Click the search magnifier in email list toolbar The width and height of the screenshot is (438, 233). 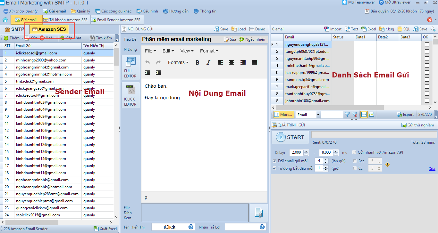coord(433,29)
